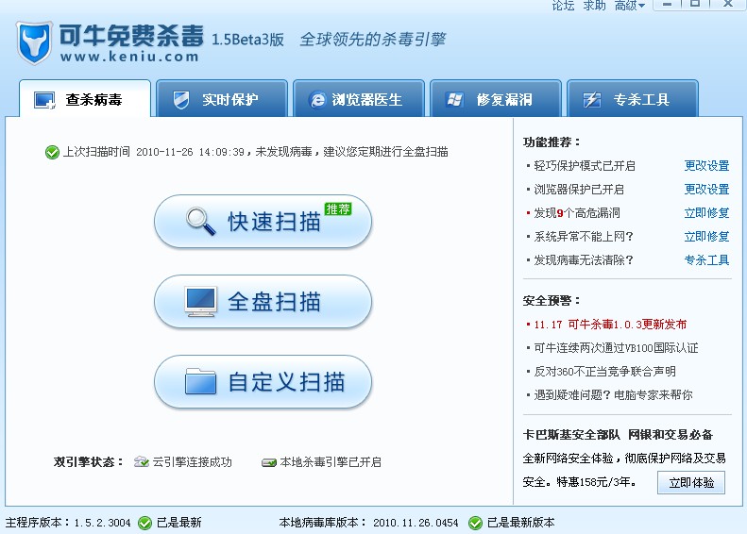Click the magnifying glass quick scan icon
Image resolution: width=747 pixels, height=534 pixels.
[x=200, y=222]
